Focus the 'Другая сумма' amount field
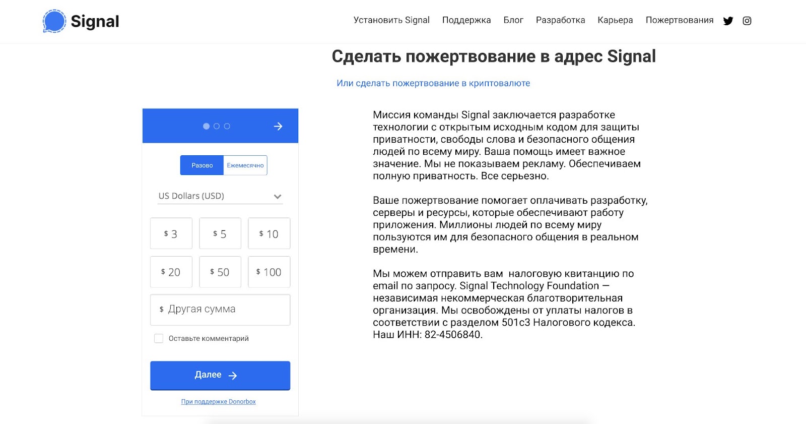 [220, 310]
